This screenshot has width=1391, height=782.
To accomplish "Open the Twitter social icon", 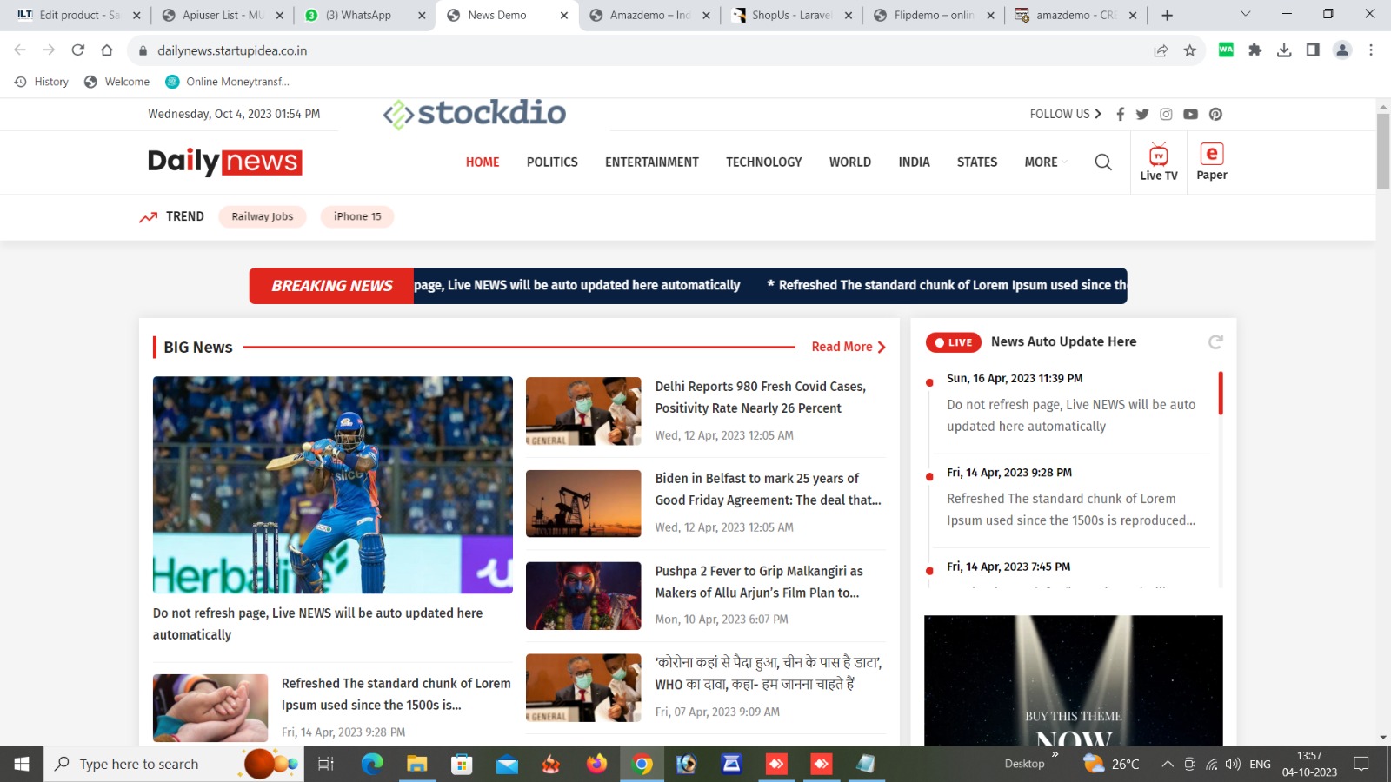I will 1142,114.
